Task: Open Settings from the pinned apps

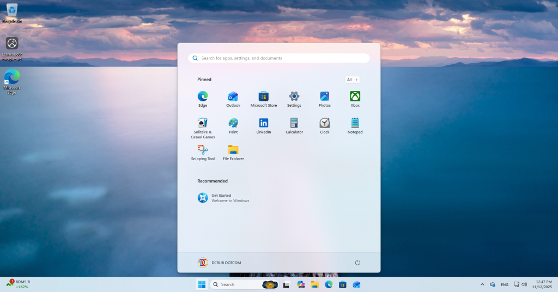Action: (x=294, y=99)
